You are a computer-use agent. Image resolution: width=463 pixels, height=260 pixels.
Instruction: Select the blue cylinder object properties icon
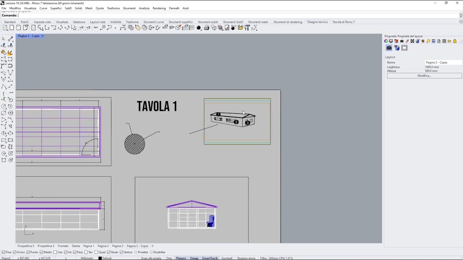pyautogui.click(x=397, y=48)
